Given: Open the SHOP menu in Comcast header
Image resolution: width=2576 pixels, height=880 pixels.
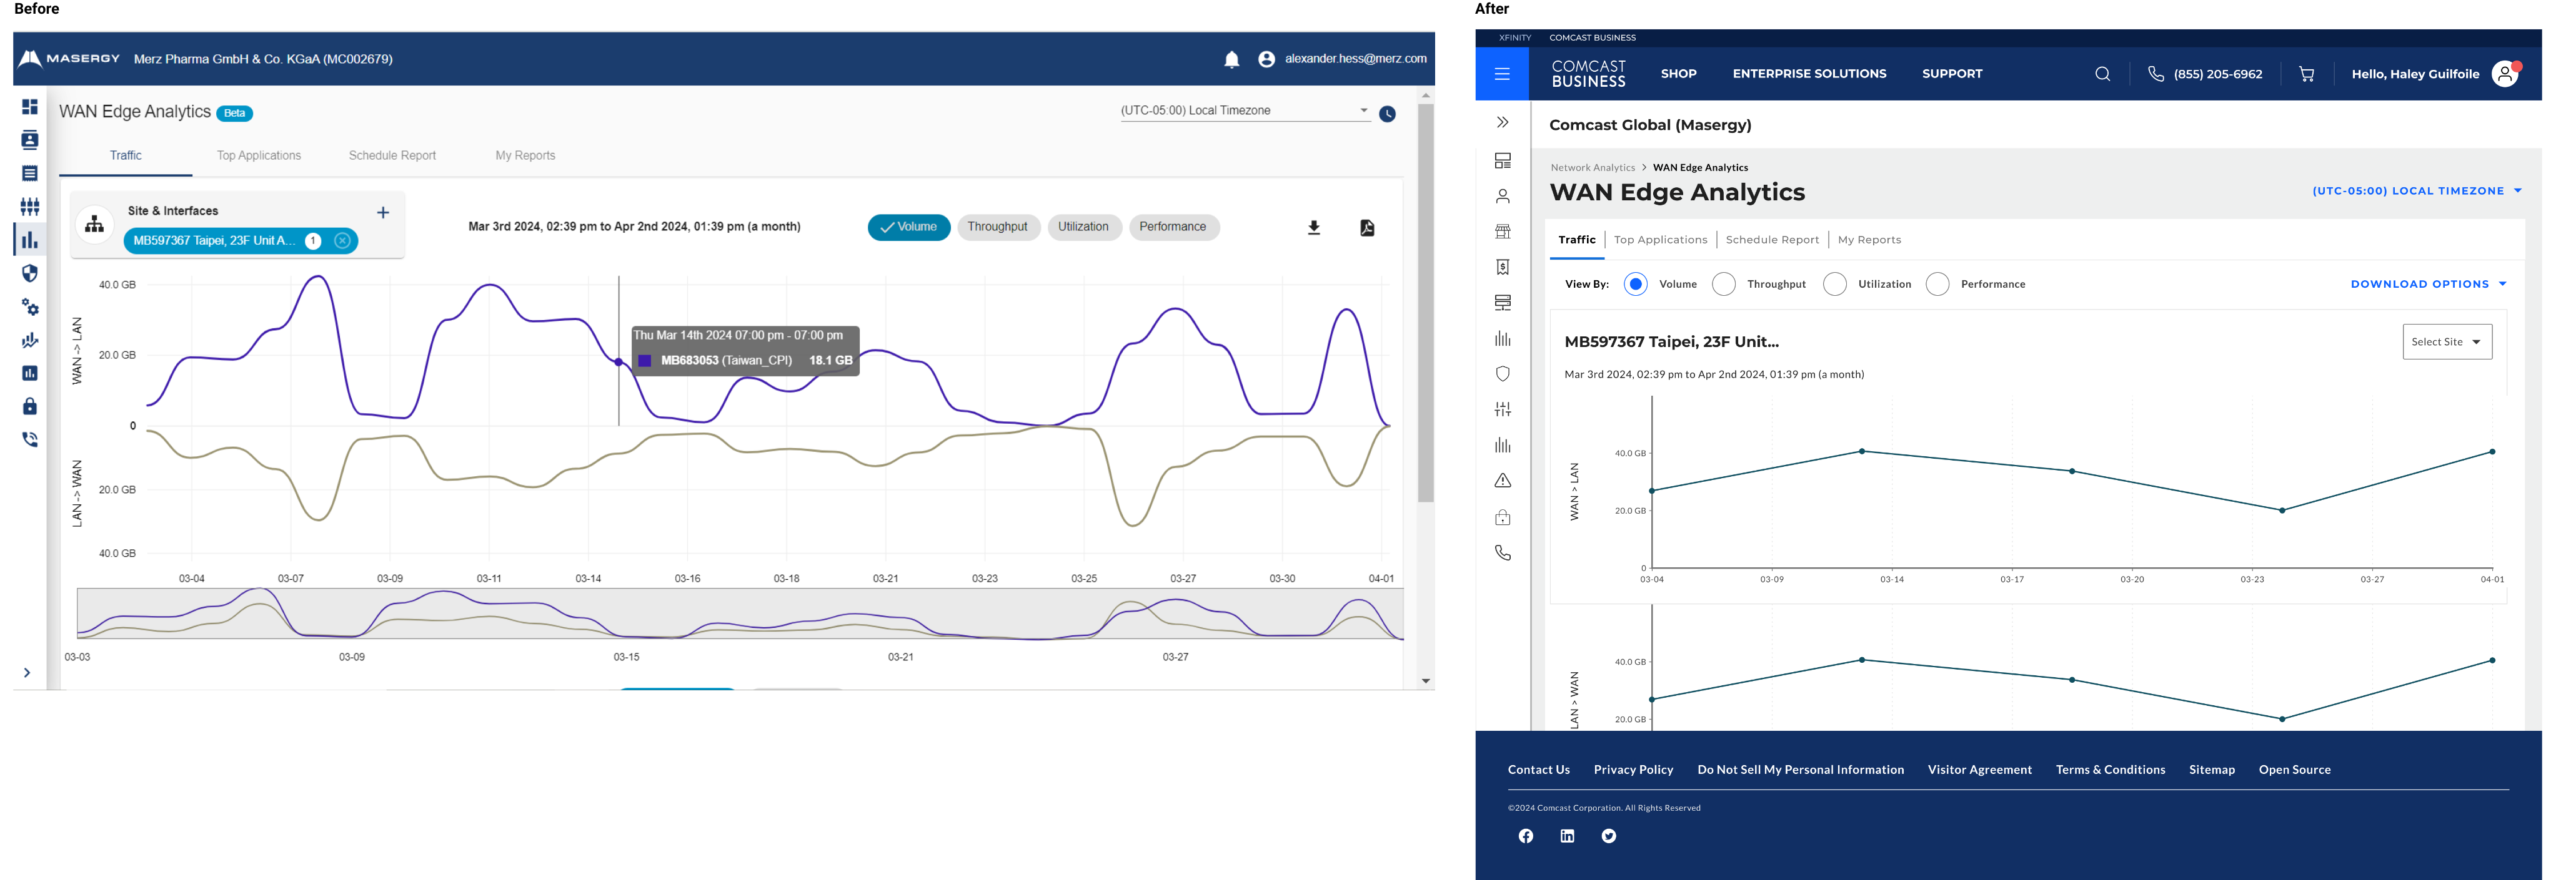Looking at the screenshot, I should pos(1679,74).
